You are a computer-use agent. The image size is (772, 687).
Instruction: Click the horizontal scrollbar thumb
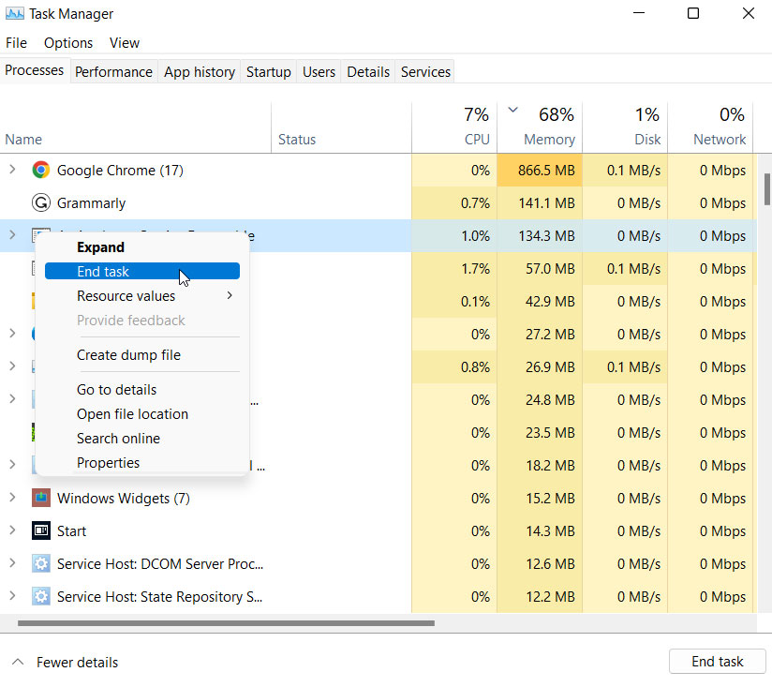[x=226, y=623]
